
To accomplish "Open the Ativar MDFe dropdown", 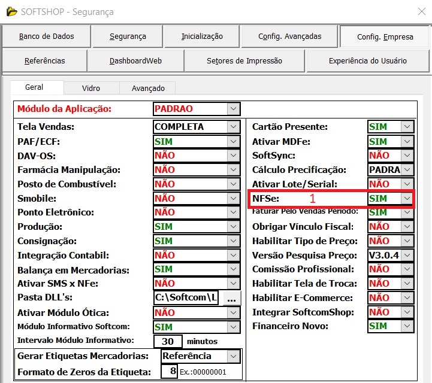I will point(407,141).
